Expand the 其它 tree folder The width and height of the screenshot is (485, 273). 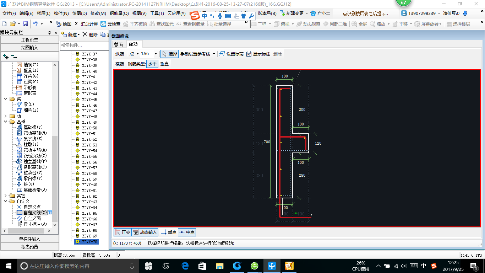point(5,196)
